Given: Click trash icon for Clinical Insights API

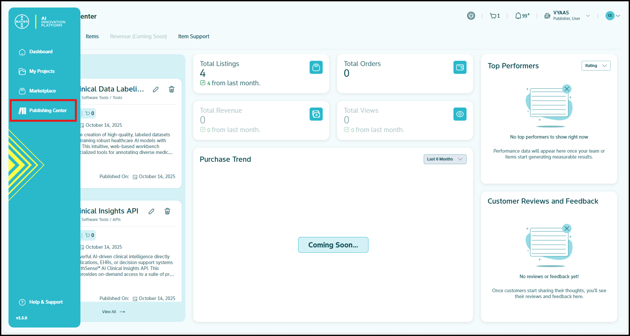Looking at the screenshot, I should tap(167, 211).
